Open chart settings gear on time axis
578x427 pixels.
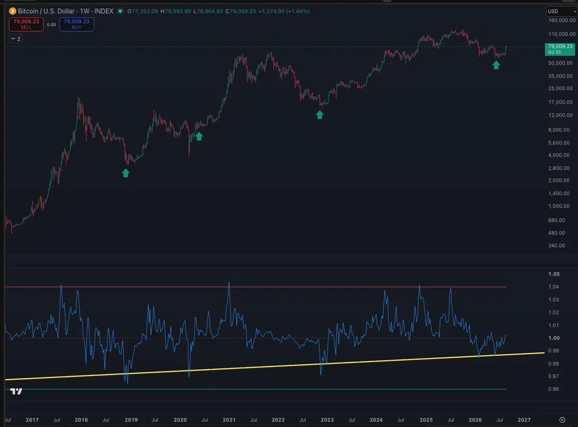(x=562, y=420)
